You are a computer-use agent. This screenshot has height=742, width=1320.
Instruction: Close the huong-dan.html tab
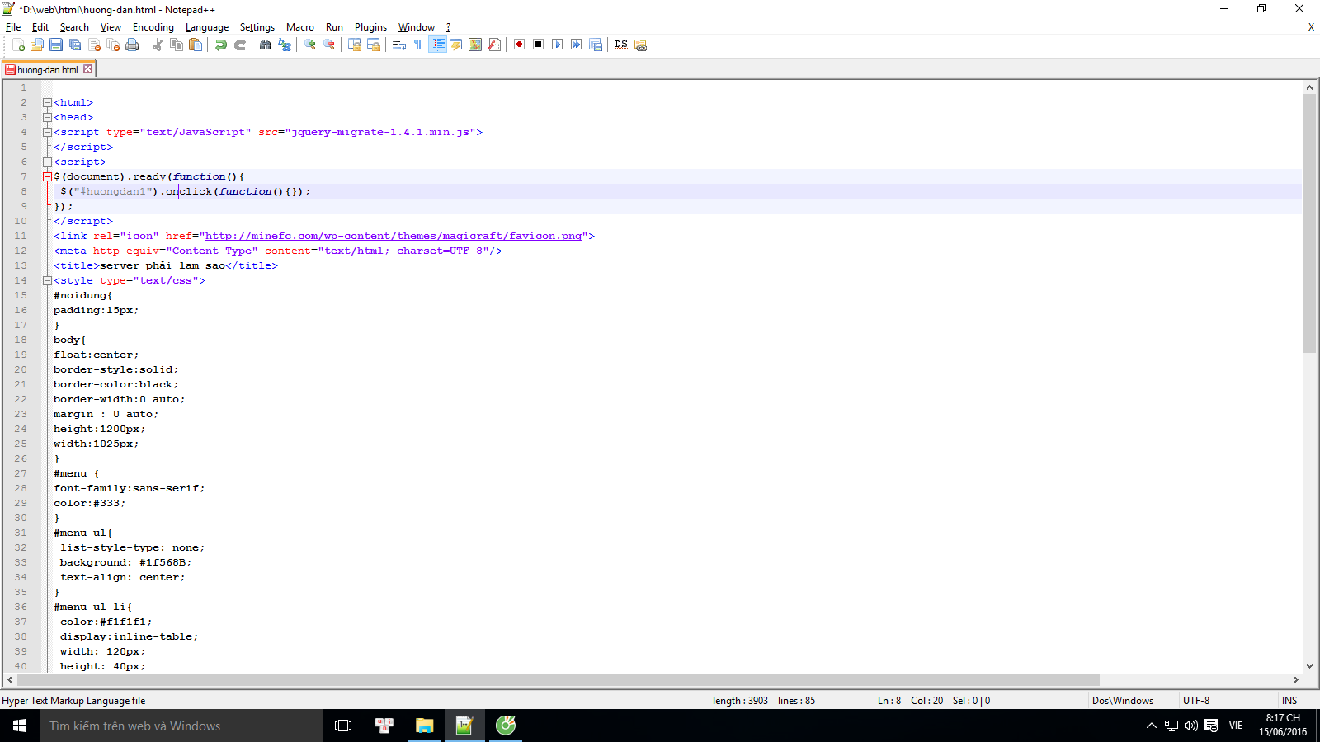pos(87,69)
